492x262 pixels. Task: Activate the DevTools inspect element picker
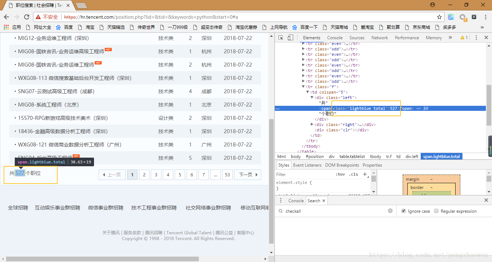click(x=281, y=37)
